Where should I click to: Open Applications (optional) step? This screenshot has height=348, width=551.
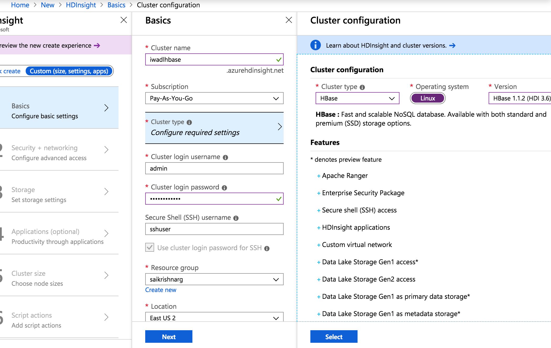click(59, 233)
